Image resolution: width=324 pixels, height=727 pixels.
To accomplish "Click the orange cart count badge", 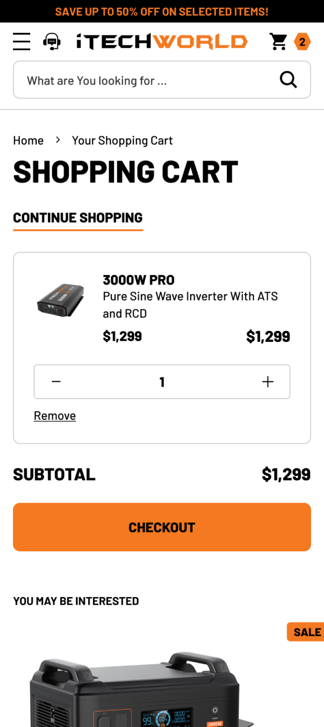I will point(302,42).
